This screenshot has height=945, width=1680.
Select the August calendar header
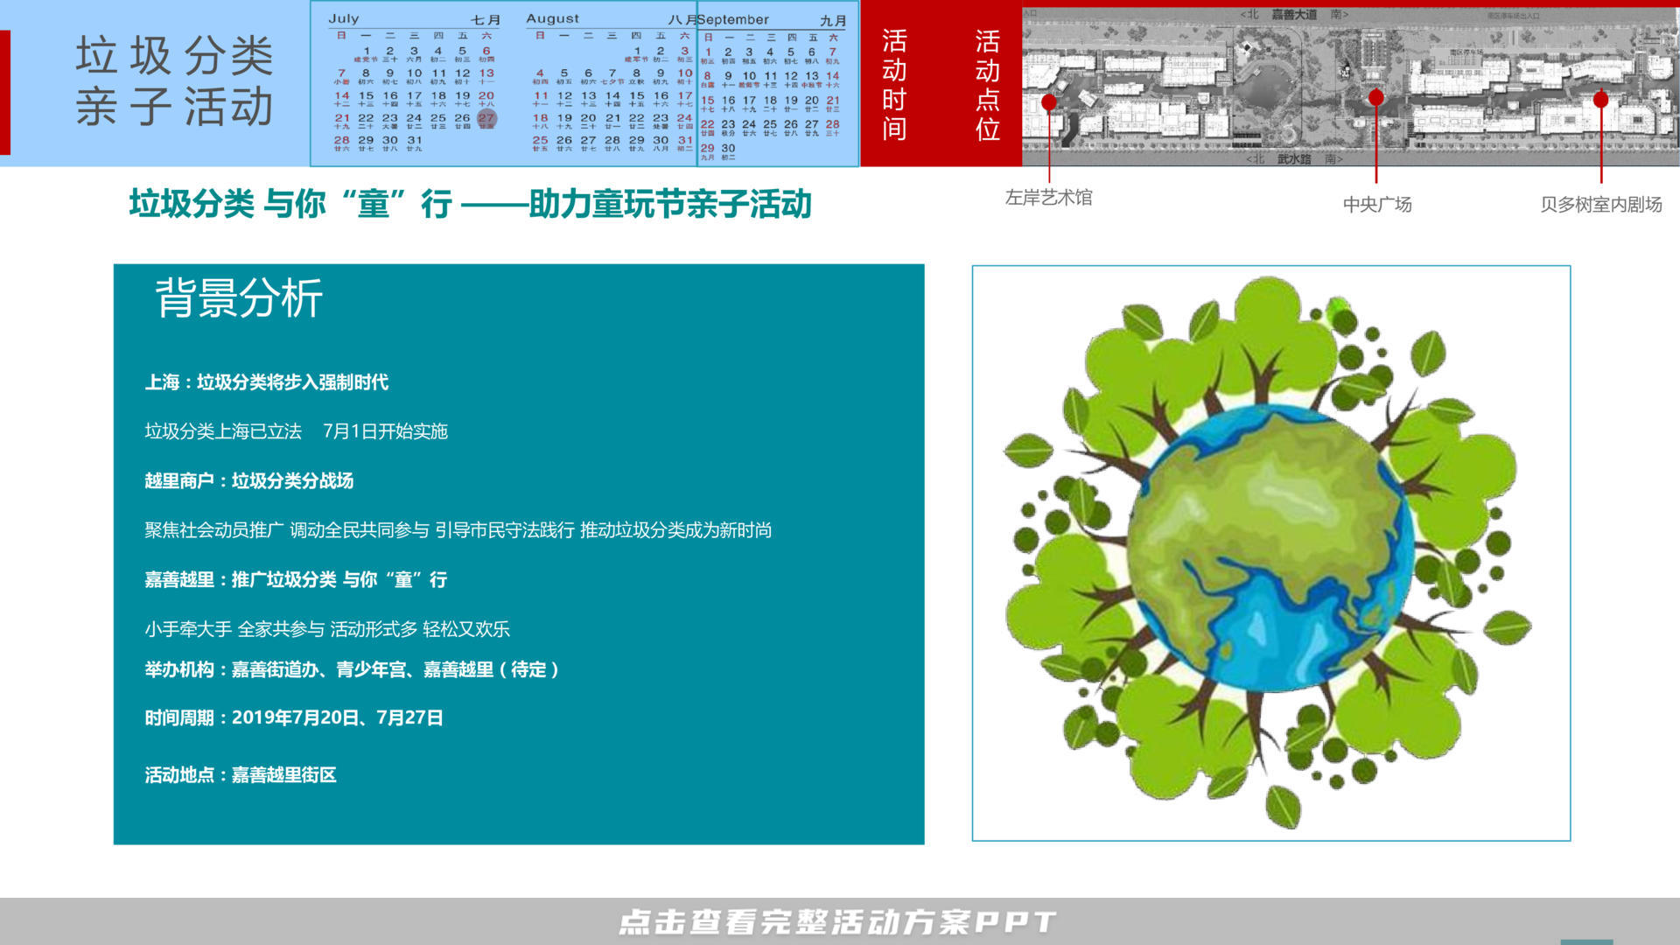pos(611,18)
